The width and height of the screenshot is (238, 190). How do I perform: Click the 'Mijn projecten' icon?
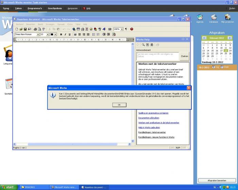tap(227, 19)
